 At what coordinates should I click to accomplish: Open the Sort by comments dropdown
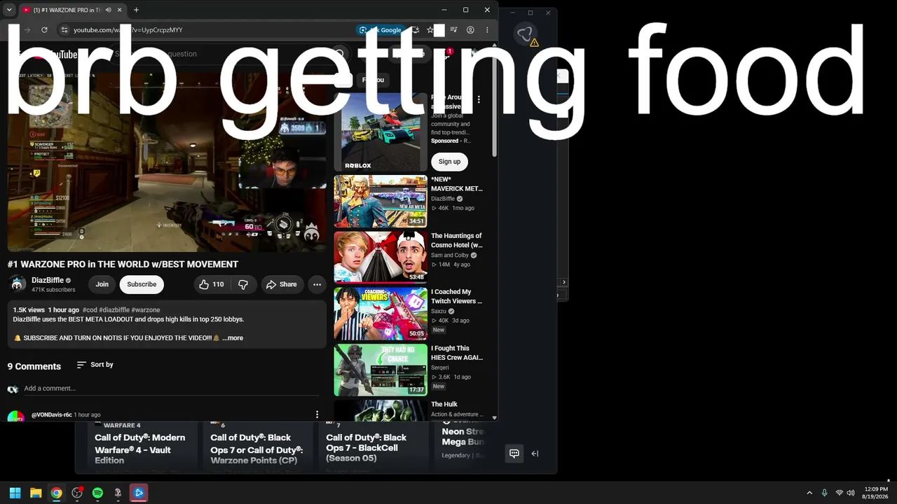(x=95, y=365)
